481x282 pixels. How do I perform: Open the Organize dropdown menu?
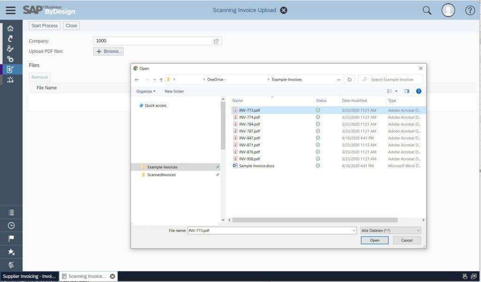pos(146,91)
